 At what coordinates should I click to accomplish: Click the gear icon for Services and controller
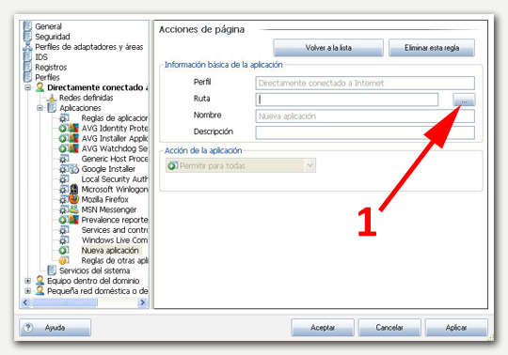[64, 230]
